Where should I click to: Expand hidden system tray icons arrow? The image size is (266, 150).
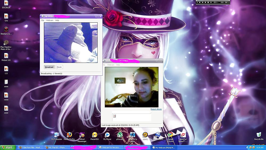[x=247, y=147]
